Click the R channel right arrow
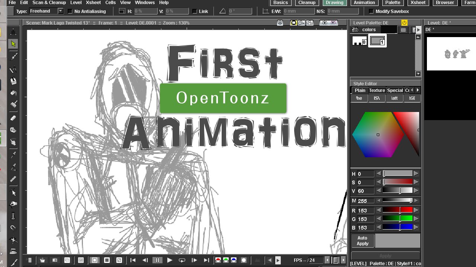The height and width of the screenshot is (267, 476). 416,210
